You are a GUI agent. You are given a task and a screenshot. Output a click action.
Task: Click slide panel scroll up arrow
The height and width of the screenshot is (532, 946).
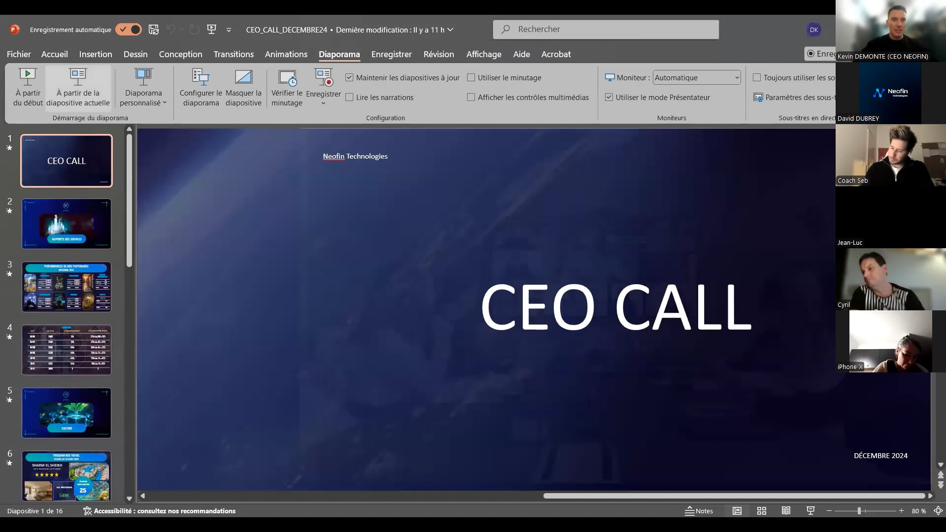(129, 129)
